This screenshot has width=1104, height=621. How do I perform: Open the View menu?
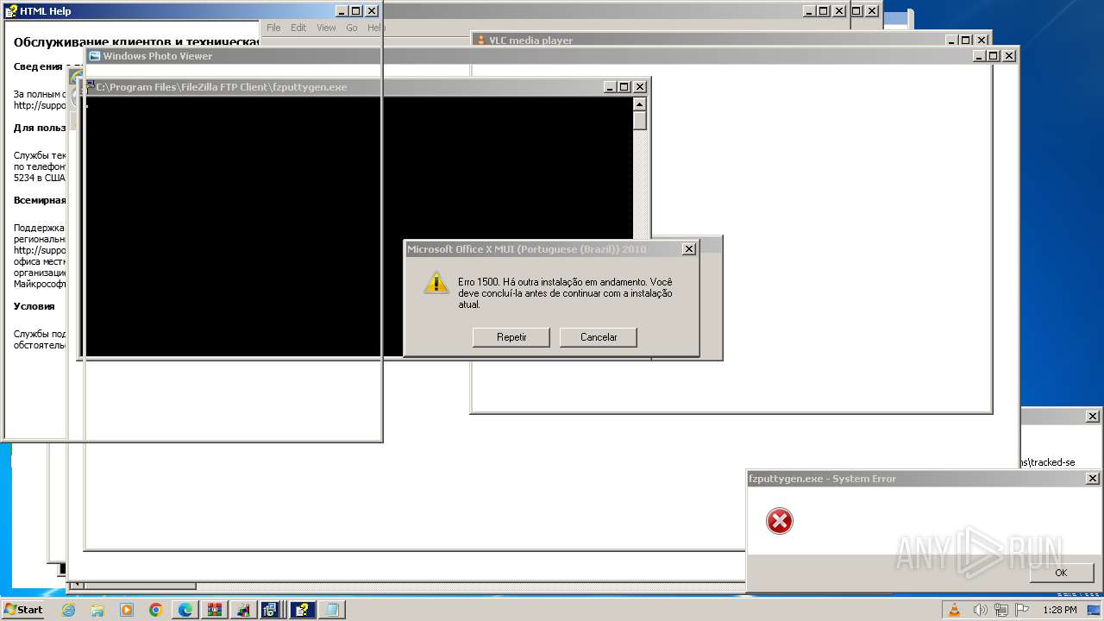click(x=326, y=28)
